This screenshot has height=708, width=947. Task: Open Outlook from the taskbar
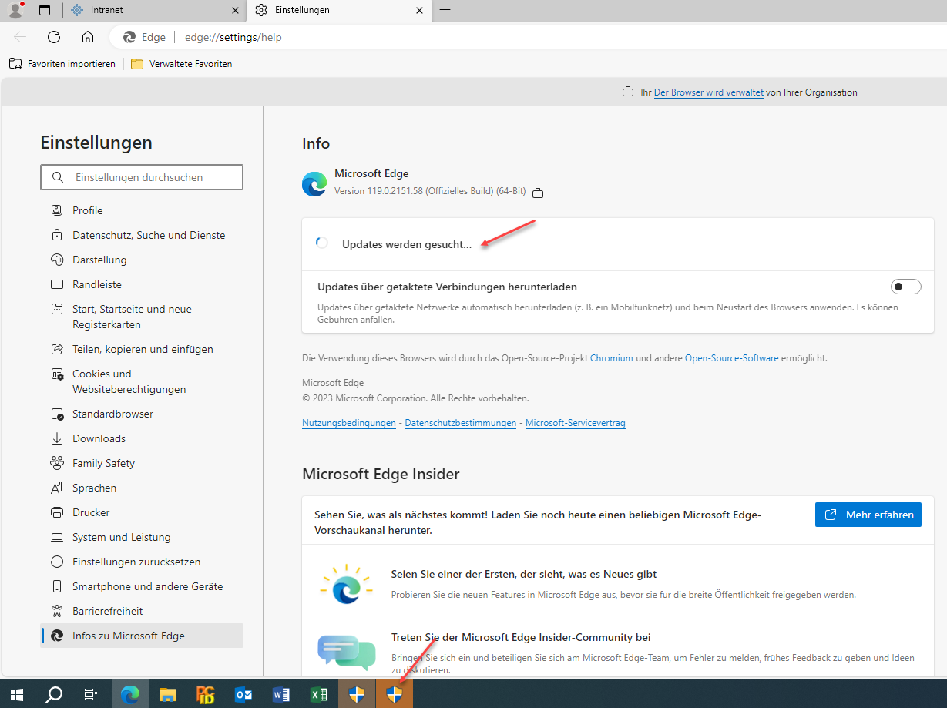click(243, 694)
